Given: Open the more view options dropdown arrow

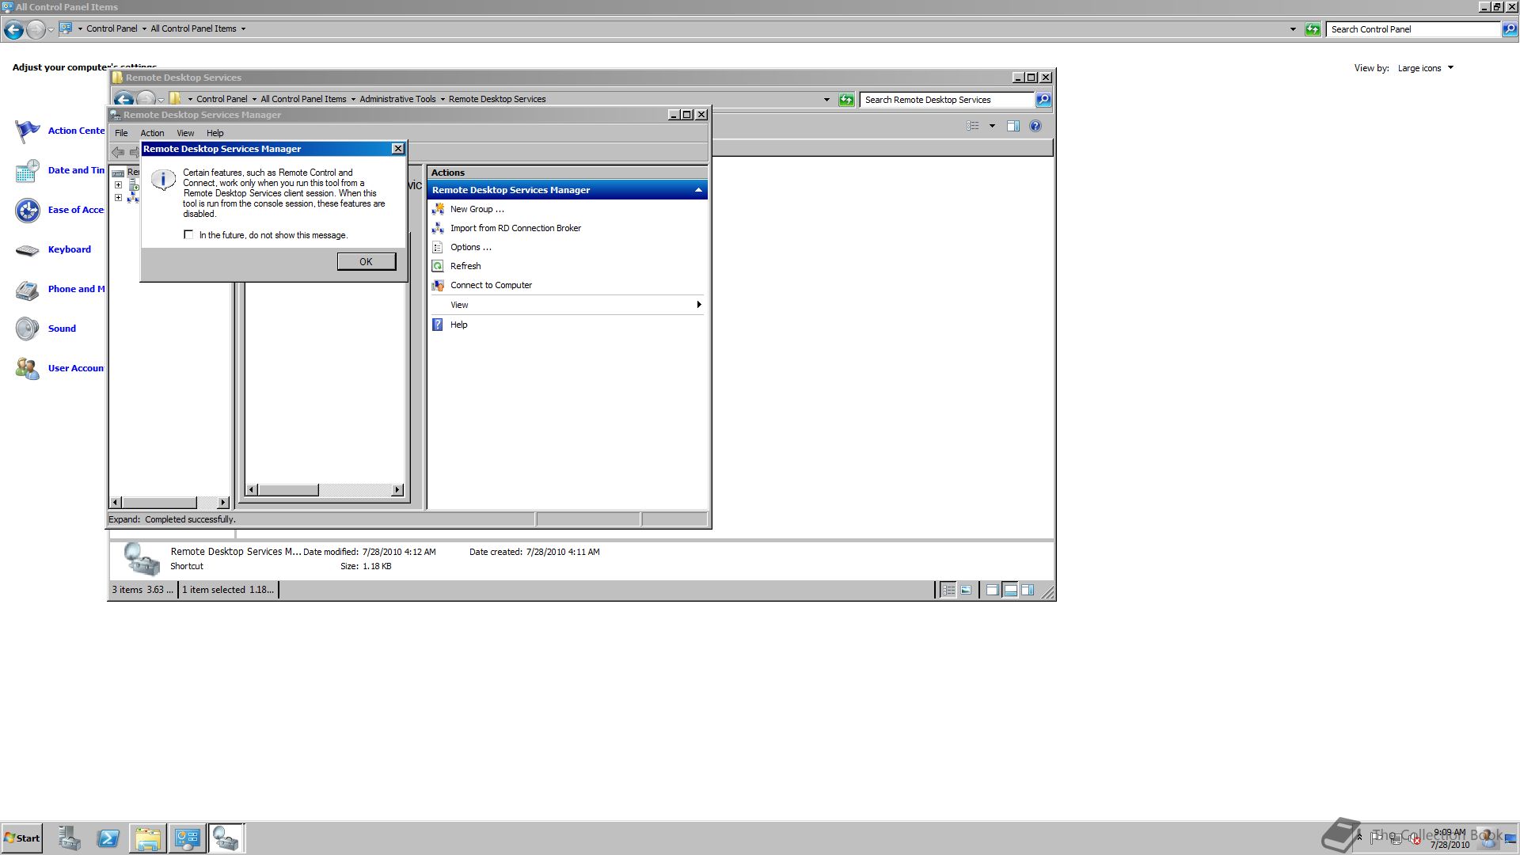Looking at the screenshot, I should [992, 126].
